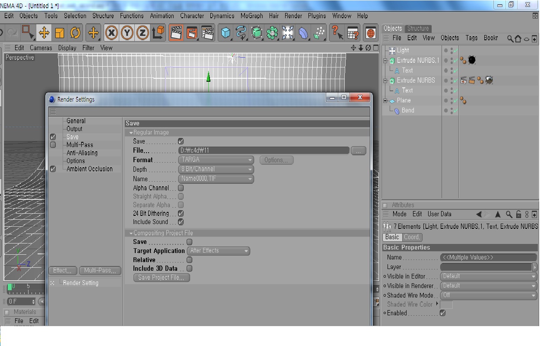The height and width of the screenshot is (346, 553).
Task: Enable the Alpha Channel checkbox
Action: 181,188
